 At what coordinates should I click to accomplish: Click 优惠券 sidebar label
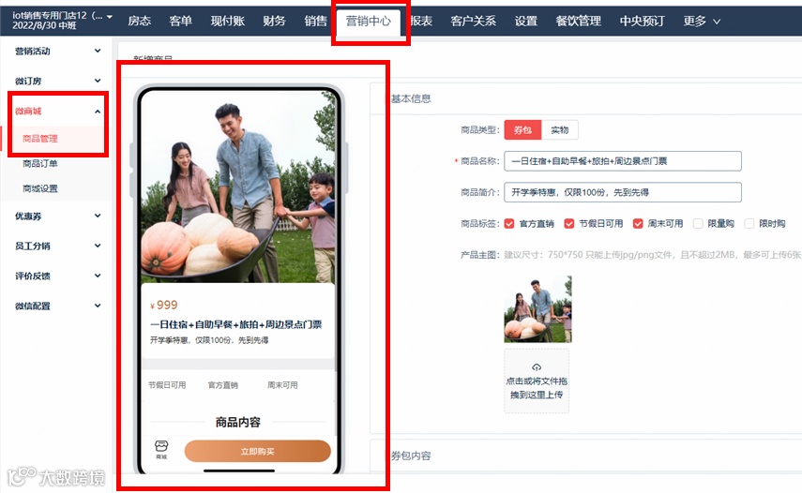point(28,217)
